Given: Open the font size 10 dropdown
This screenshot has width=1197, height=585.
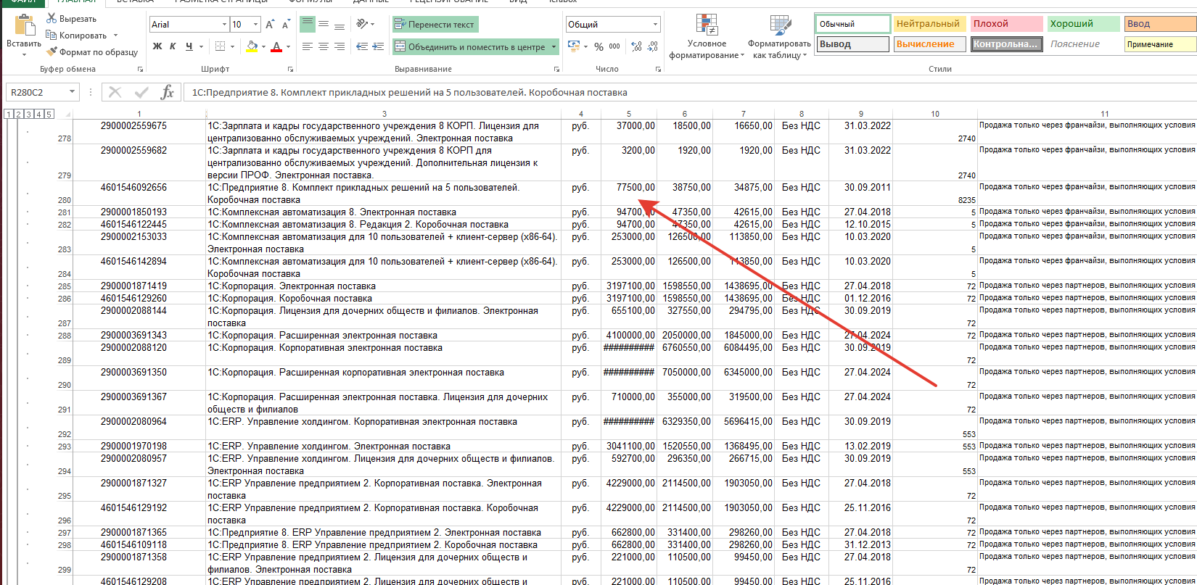Looking at the screenshot, I should click(x=255, y=25).
